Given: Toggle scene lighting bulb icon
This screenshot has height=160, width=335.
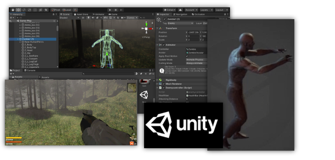Looking at the screenshot, I should 89,18.
